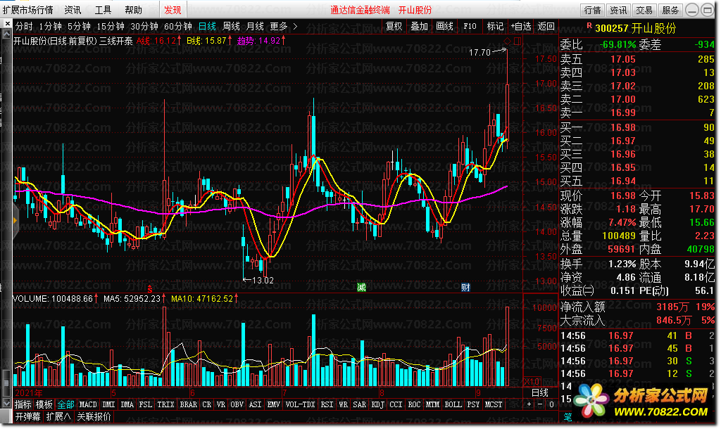Viewport: 721px width, 429px height.
Task: Choose the KDJ indicator
Action: [377, 404]
